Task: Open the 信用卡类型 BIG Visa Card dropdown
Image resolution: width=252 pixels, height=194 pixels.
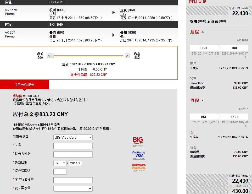Action: click(x=73, y=137)
